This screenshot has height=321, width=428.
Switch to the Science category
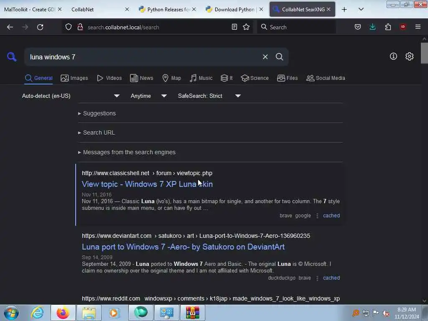click(x=255, y=78)
